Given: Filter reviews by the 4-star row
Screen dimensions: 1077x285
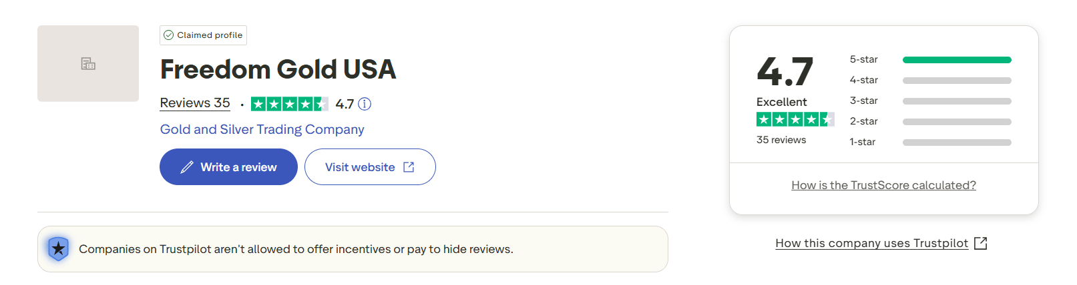Looking at the screenshot, I should (x=929, y=81).
